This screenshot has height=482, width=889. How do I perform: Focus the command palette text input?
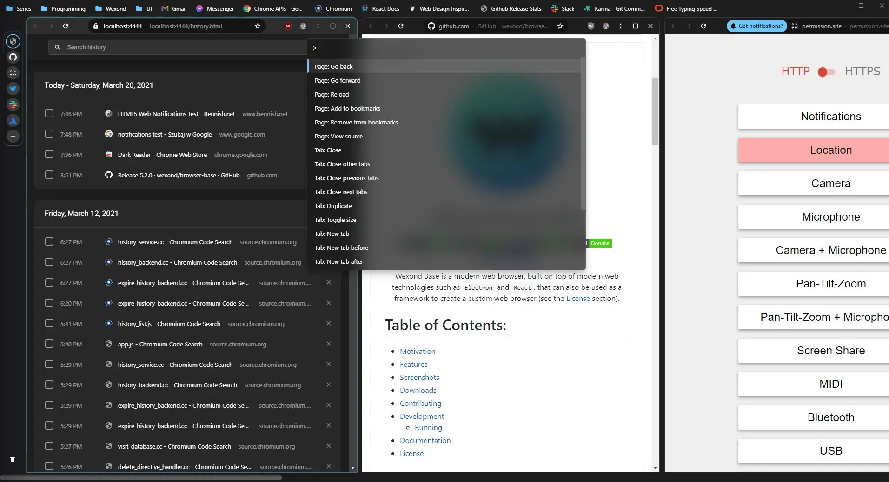(x=446, y=48)
